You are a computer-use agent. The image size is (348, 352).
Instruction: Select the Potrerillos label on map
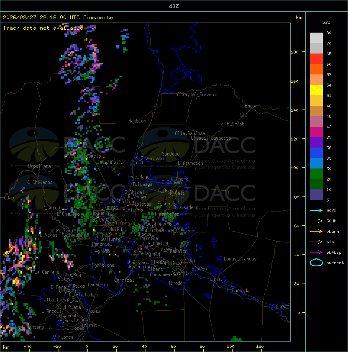(x=70, y=230)
